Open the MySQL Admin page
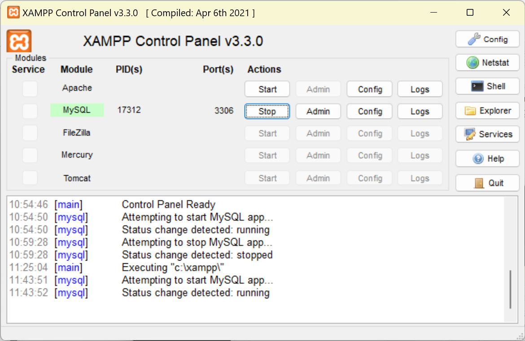The width and height of the screenshot is (525, 341). click(318, 111)
